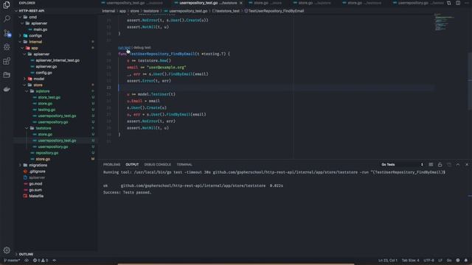Click 'TestUserRepository_FindByEmail' in the breadcrumb
This screenshot has height=265, width=472.
pyautogui.click(x=276, y=11)
